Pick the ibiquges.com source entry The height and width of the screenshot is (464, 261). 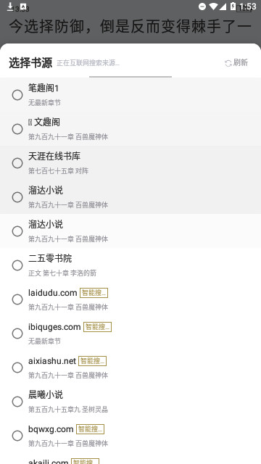point(130,333)
